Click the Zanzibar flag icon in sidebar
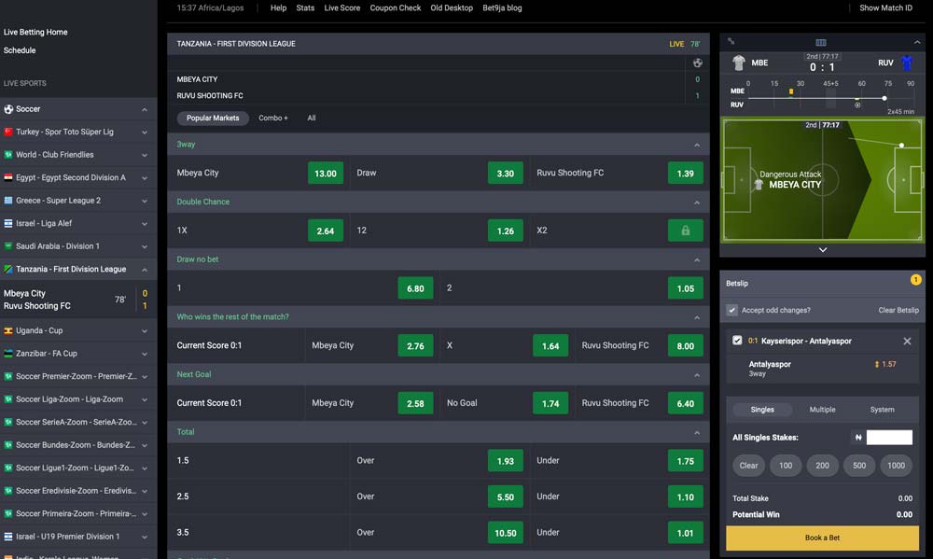Image resolution: width=933 pixels, height=559 pixels. 8,353
